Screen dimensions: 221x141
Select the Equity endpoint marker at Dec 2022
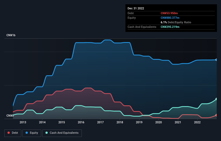pyautogui.click(x=216, y=60)
